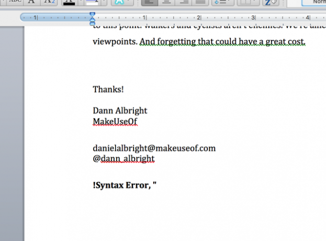This screenshot has height=241, width=326.
Task: Click the word "viewpoints."
Action: tap(115, 42)
